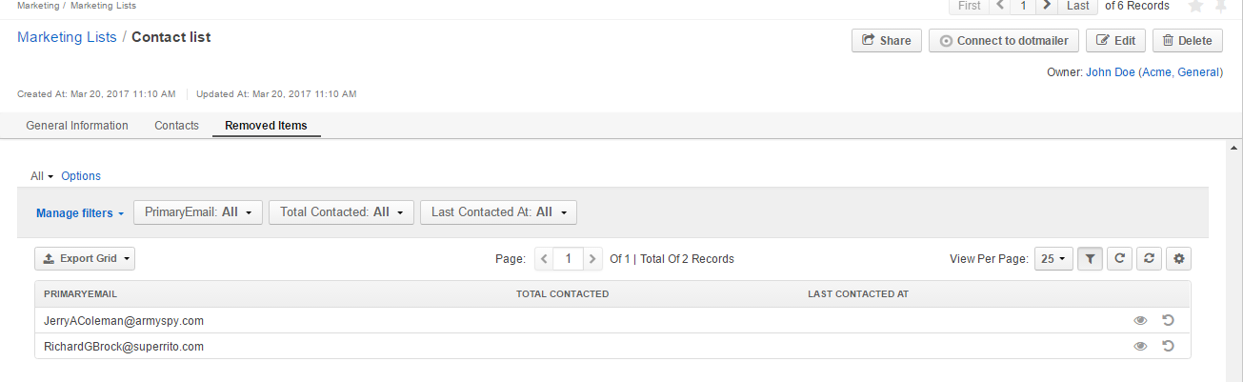The image size is (1243, 382).
Task: Switch to the Contacts tab
Action: pos(176,126)
